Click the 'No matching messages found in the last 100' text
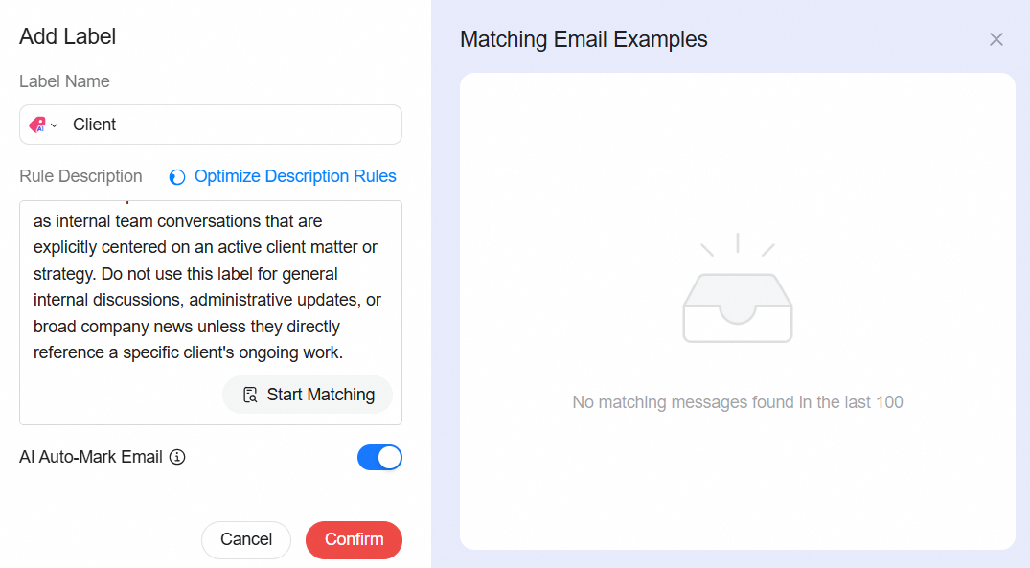This screenshot has width=1030, height=568. [738, 402]
